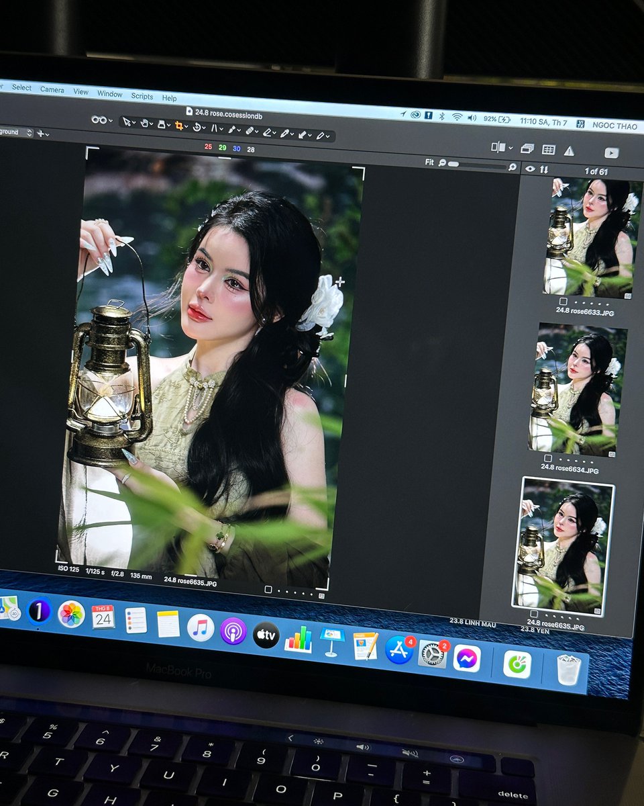Open dropdown arrow beside white balance eyedropper
Image resolution: width=644 pixels, height=806 pixels.
[292, 134]
